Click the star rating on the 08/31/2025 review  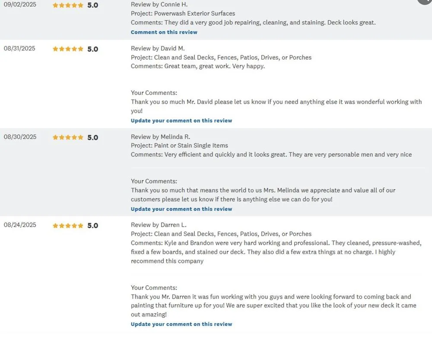68,49
